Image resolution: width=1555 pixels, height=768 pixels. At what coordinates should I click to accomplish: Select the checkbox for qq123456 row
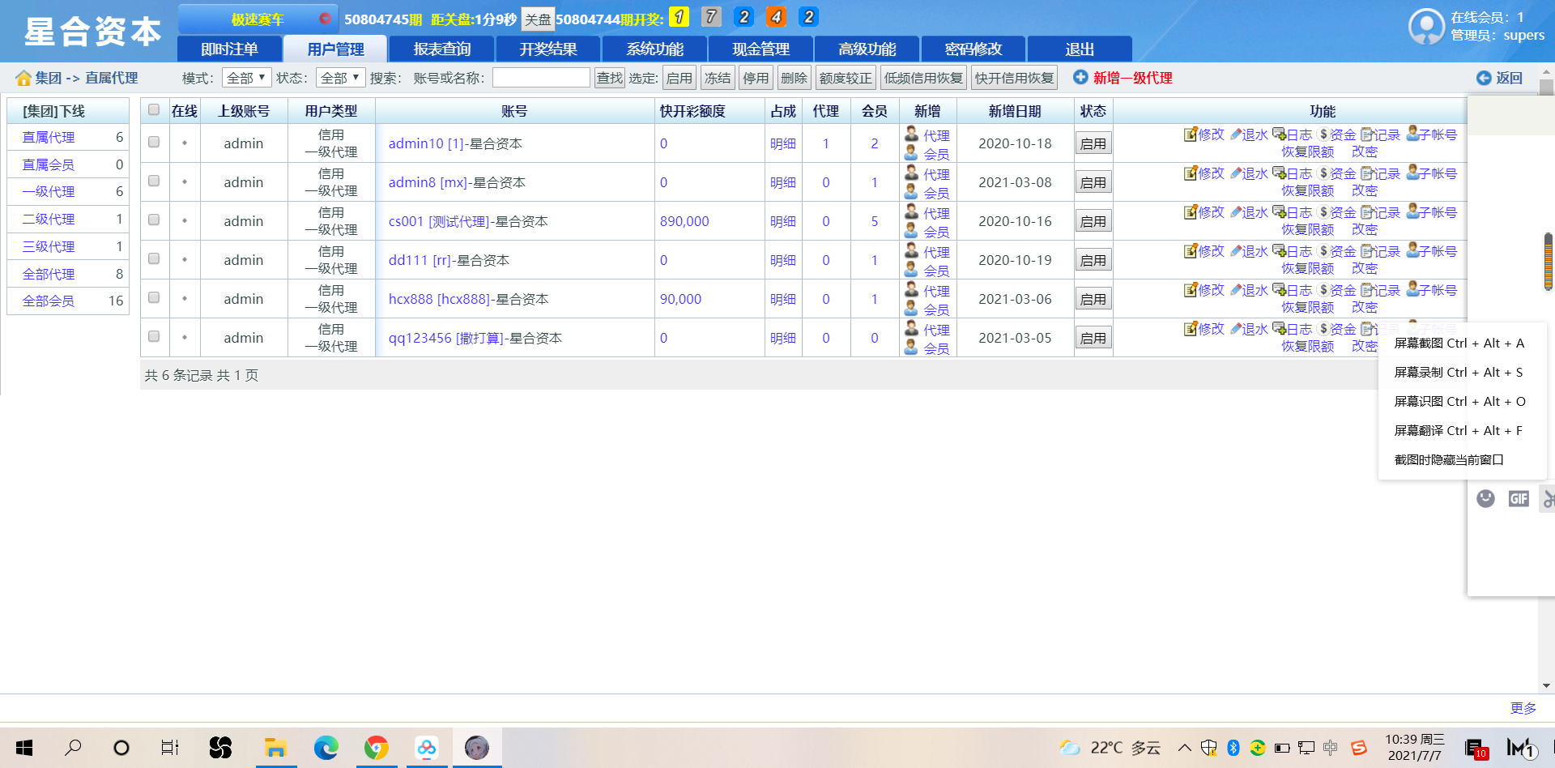pyautogui.click(x=154, y=337)
